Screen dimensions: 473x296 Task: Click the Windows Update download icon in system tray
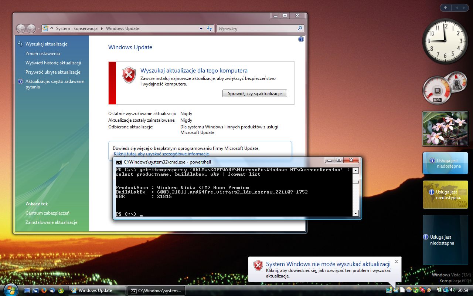(x=416, y=290)
